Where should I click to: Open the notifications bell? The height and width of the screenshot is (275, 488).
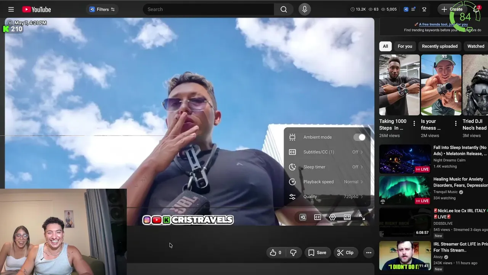pos(476,9)
